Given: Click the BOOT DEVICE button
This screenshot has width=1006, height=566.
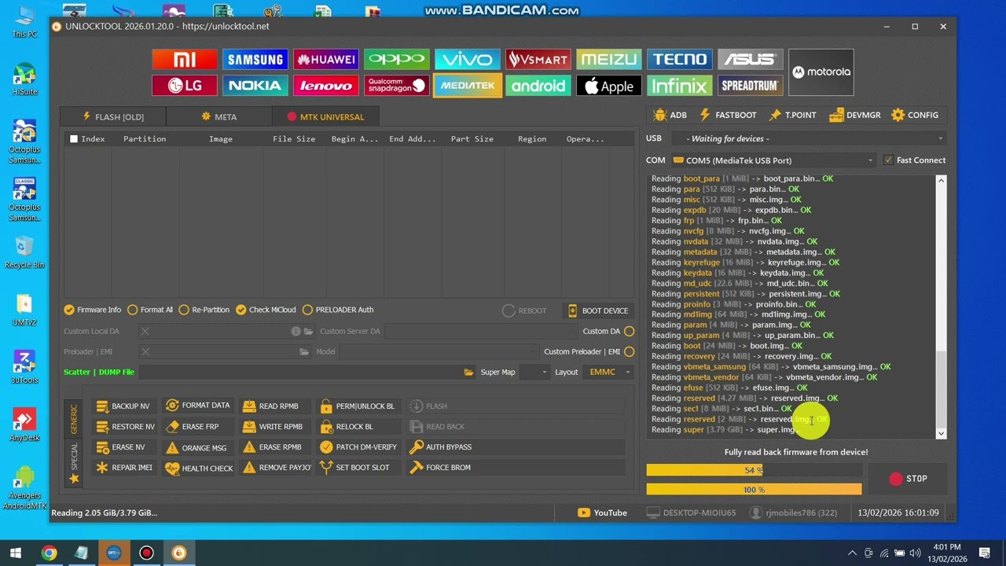Looking at the screenshot, I should [597, 311].
